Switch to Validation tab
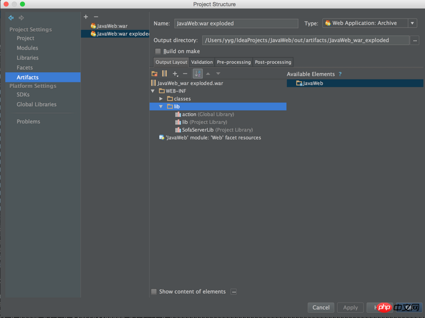 pos(202,62)
